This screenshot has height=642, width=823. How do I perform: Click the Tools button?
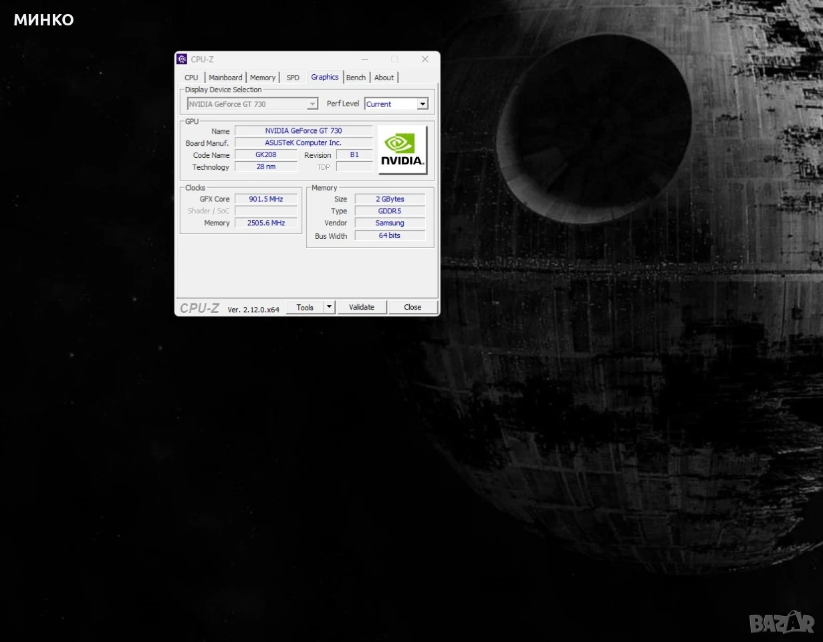coord(305,308)
